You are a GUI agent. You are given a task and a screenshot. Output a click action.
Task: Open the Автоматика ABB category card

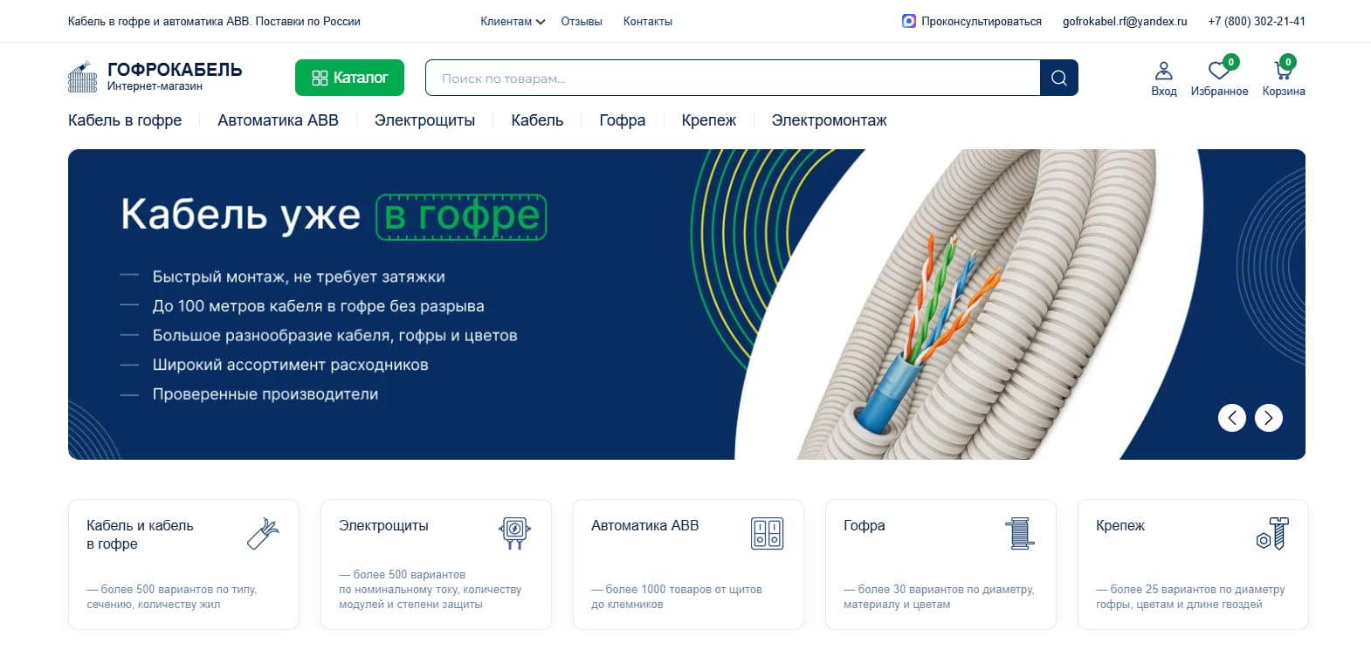click(688, 564)
